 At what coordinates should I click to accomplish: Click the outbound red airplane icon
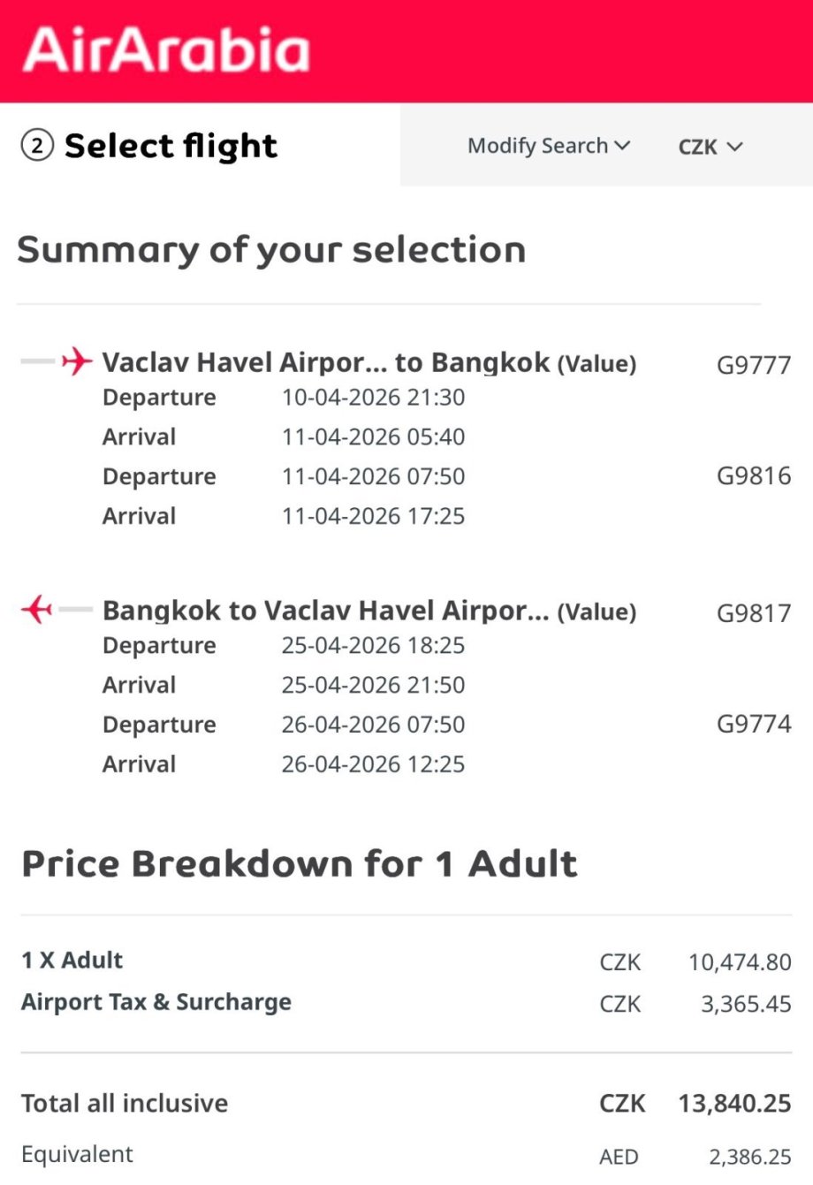tap(77, 361)
